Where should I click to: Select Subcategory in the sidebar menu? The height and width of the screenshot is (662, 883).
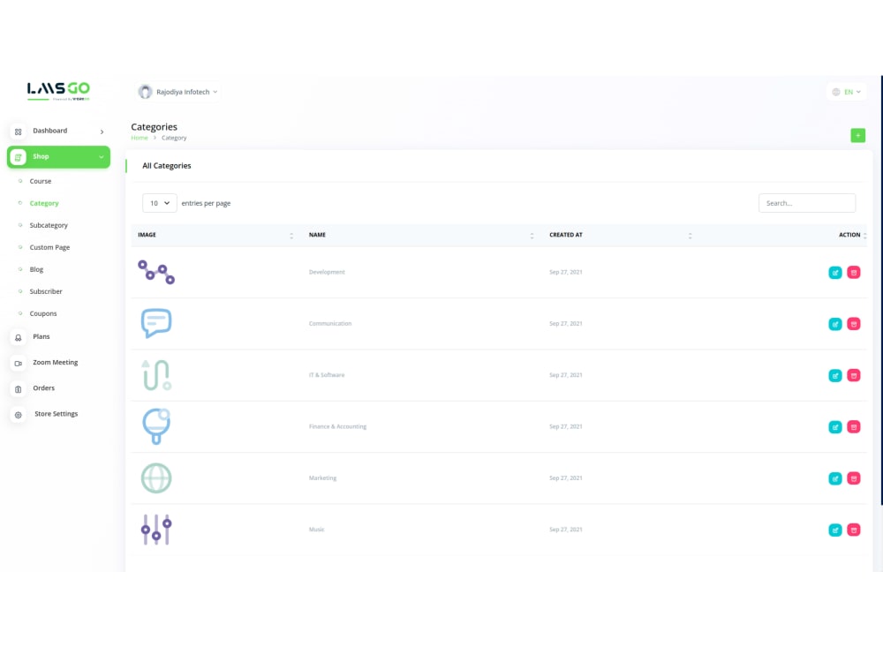point(49,225)
